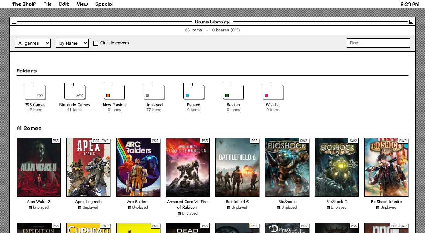Open the Edit menu

[x=64, y=4]
